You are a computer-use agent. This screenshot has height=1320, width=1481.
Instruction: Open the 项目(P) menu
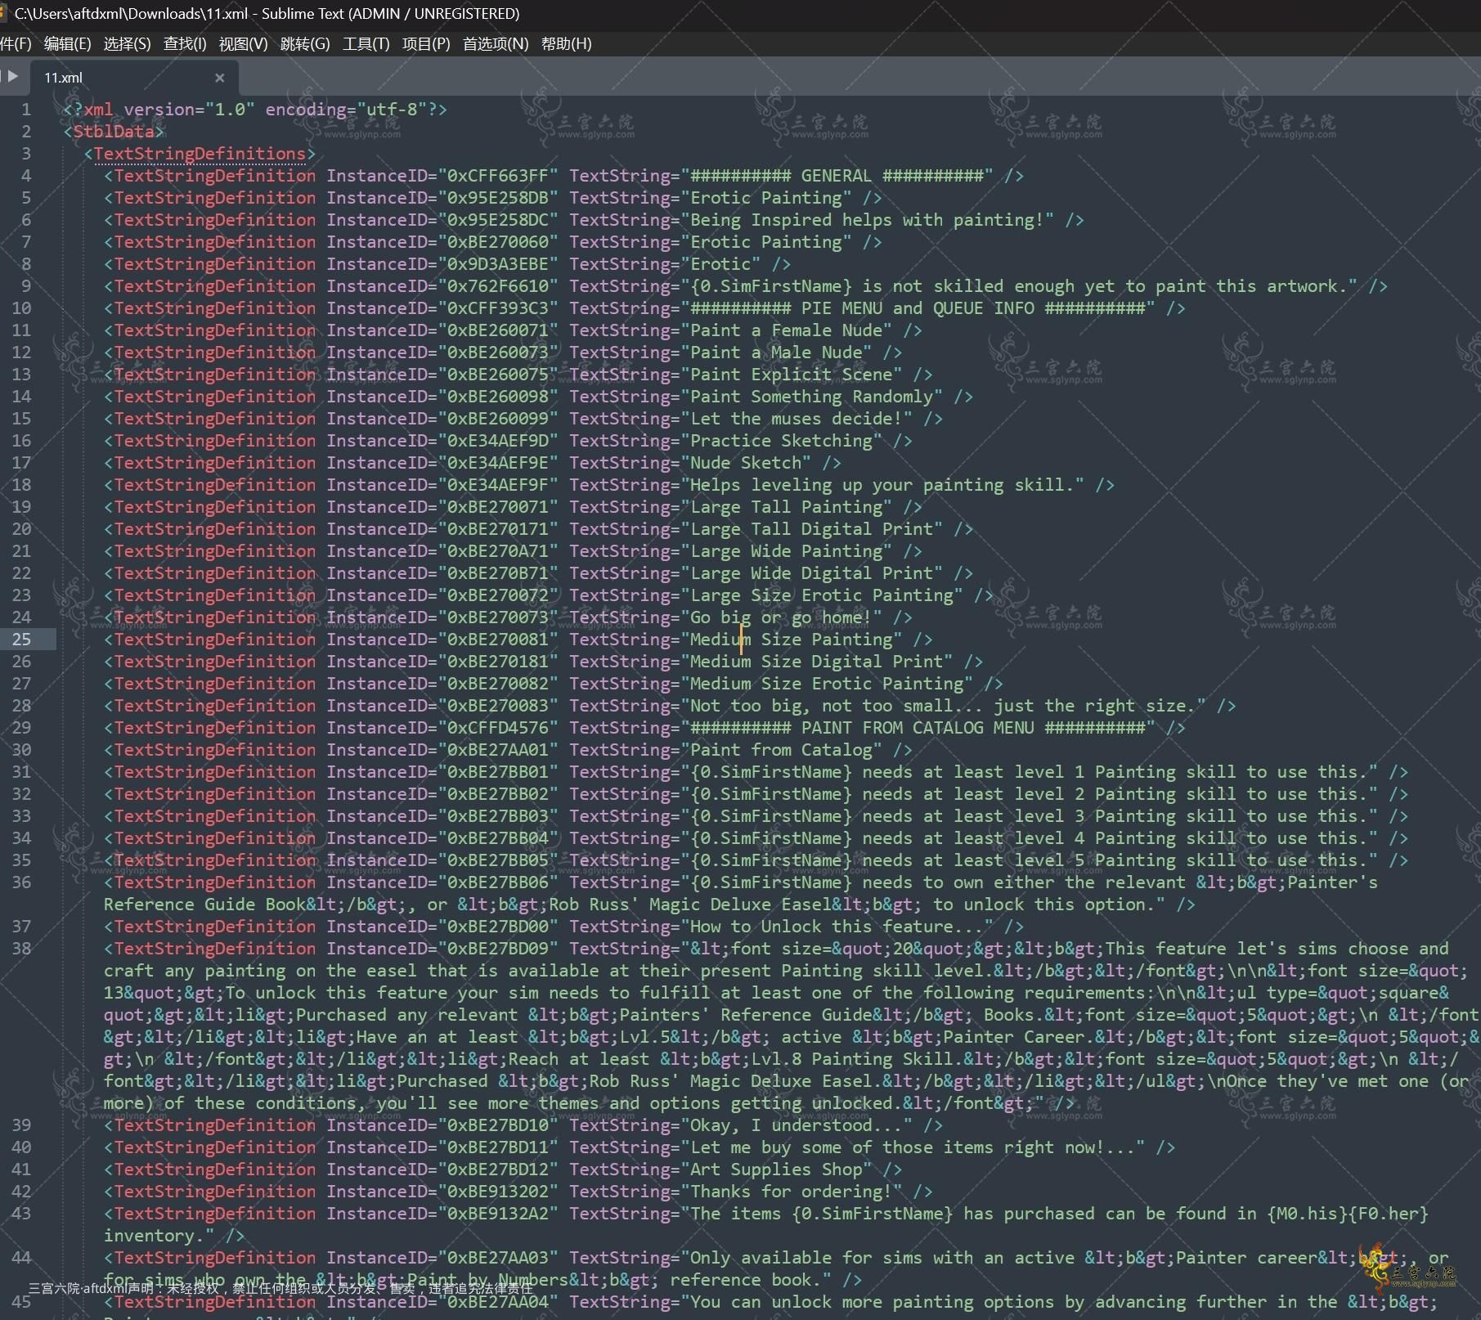pos(426,44)
